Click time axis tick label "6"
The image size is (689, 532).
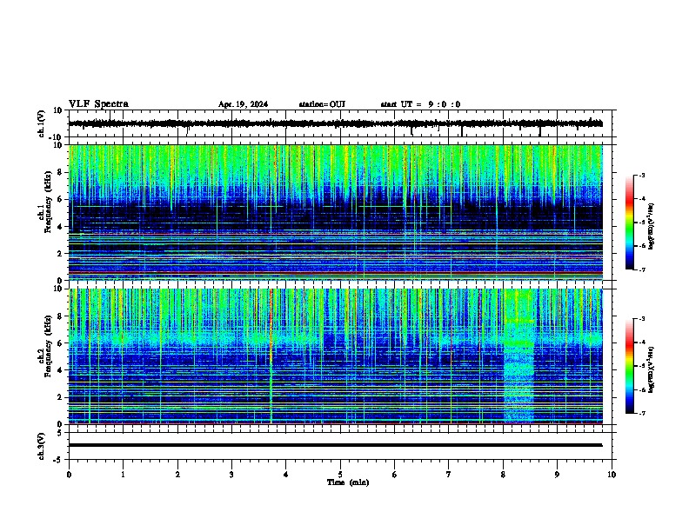(395, 475)
